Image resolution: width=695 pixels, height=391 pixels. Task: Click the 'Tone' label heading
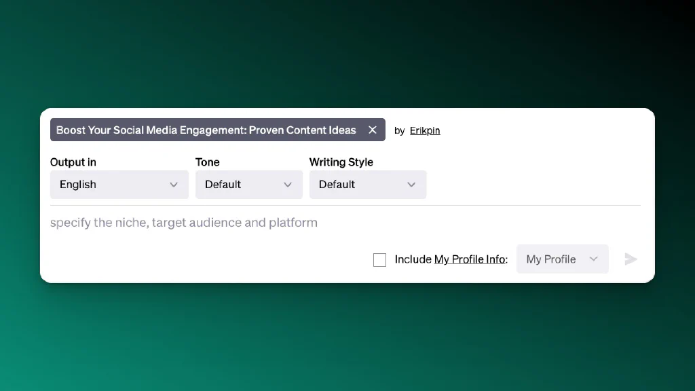208,162
